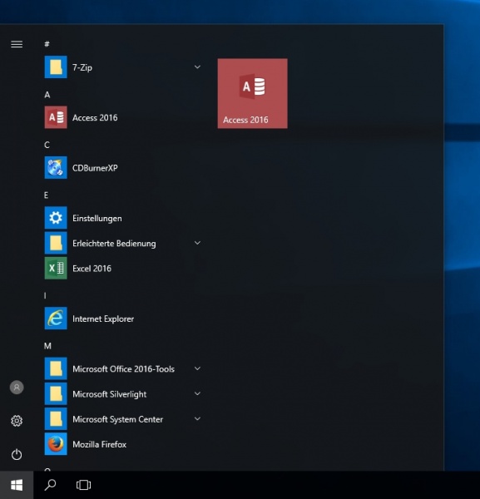Launch Excel 2016 via its green icon

coord(56,269)
